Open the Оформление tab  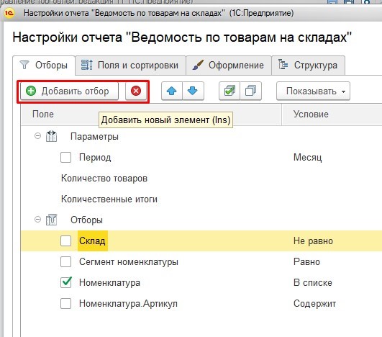point(229,66)
